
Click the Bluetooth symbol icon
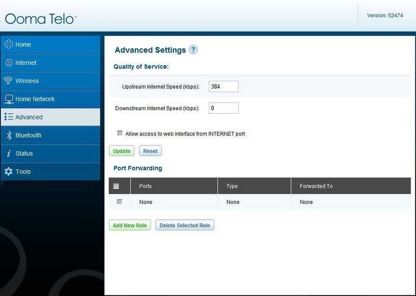[9, 135]
